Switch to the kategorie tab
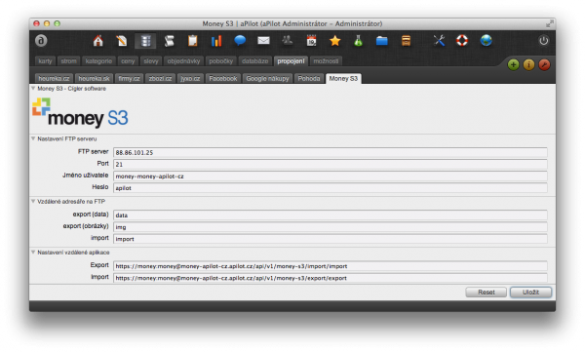Image resolution: width=585 pixels, height=352 pixels. click(98, 61)
